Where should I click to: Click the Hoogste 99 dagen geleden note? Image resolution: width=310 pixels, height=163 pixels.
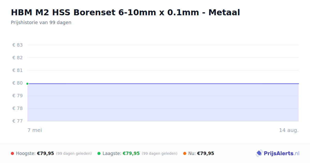click(x=74, y=153)
